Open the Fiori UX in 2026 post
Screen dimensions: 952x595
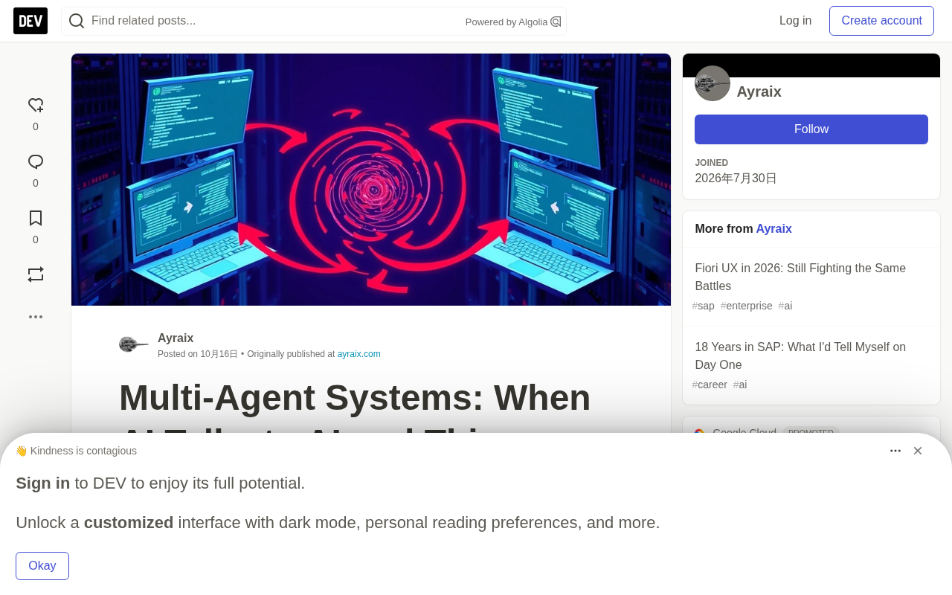click(x=800, y=277)
